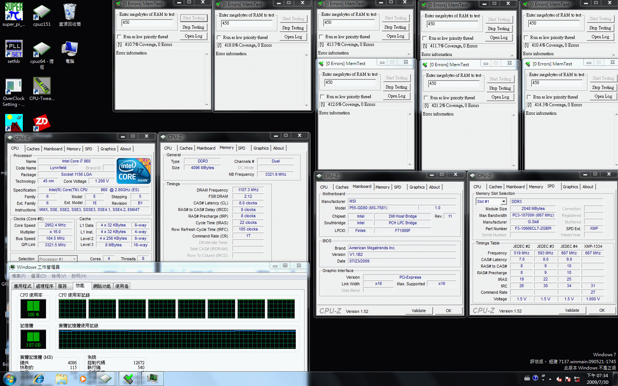618x386 pixels.
Task: Select 'F3-10666CL7-2GBPI' part number in CPU-Z SPD
Action: [533, 228]
